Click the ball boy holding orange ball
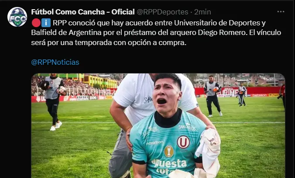This screenshot has width=295, height=178. (x=213, y=96)
